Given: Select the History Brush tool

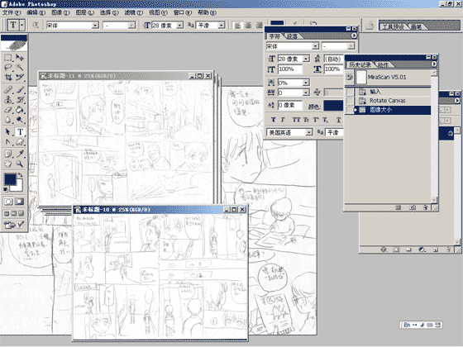Looking at the screenshot, I should pos(20,99).
